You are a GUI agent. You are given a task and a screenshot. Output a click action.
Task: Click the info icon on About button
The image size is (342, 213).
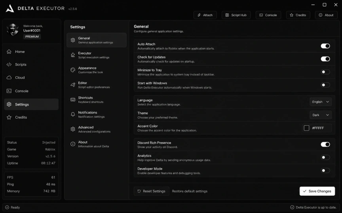click(320, 15)
